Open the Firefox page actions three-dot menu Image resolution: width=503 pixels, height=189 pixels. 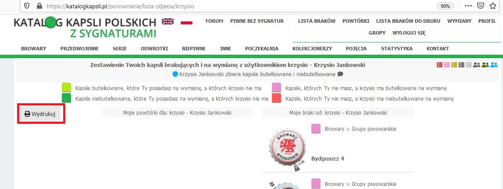468,6
